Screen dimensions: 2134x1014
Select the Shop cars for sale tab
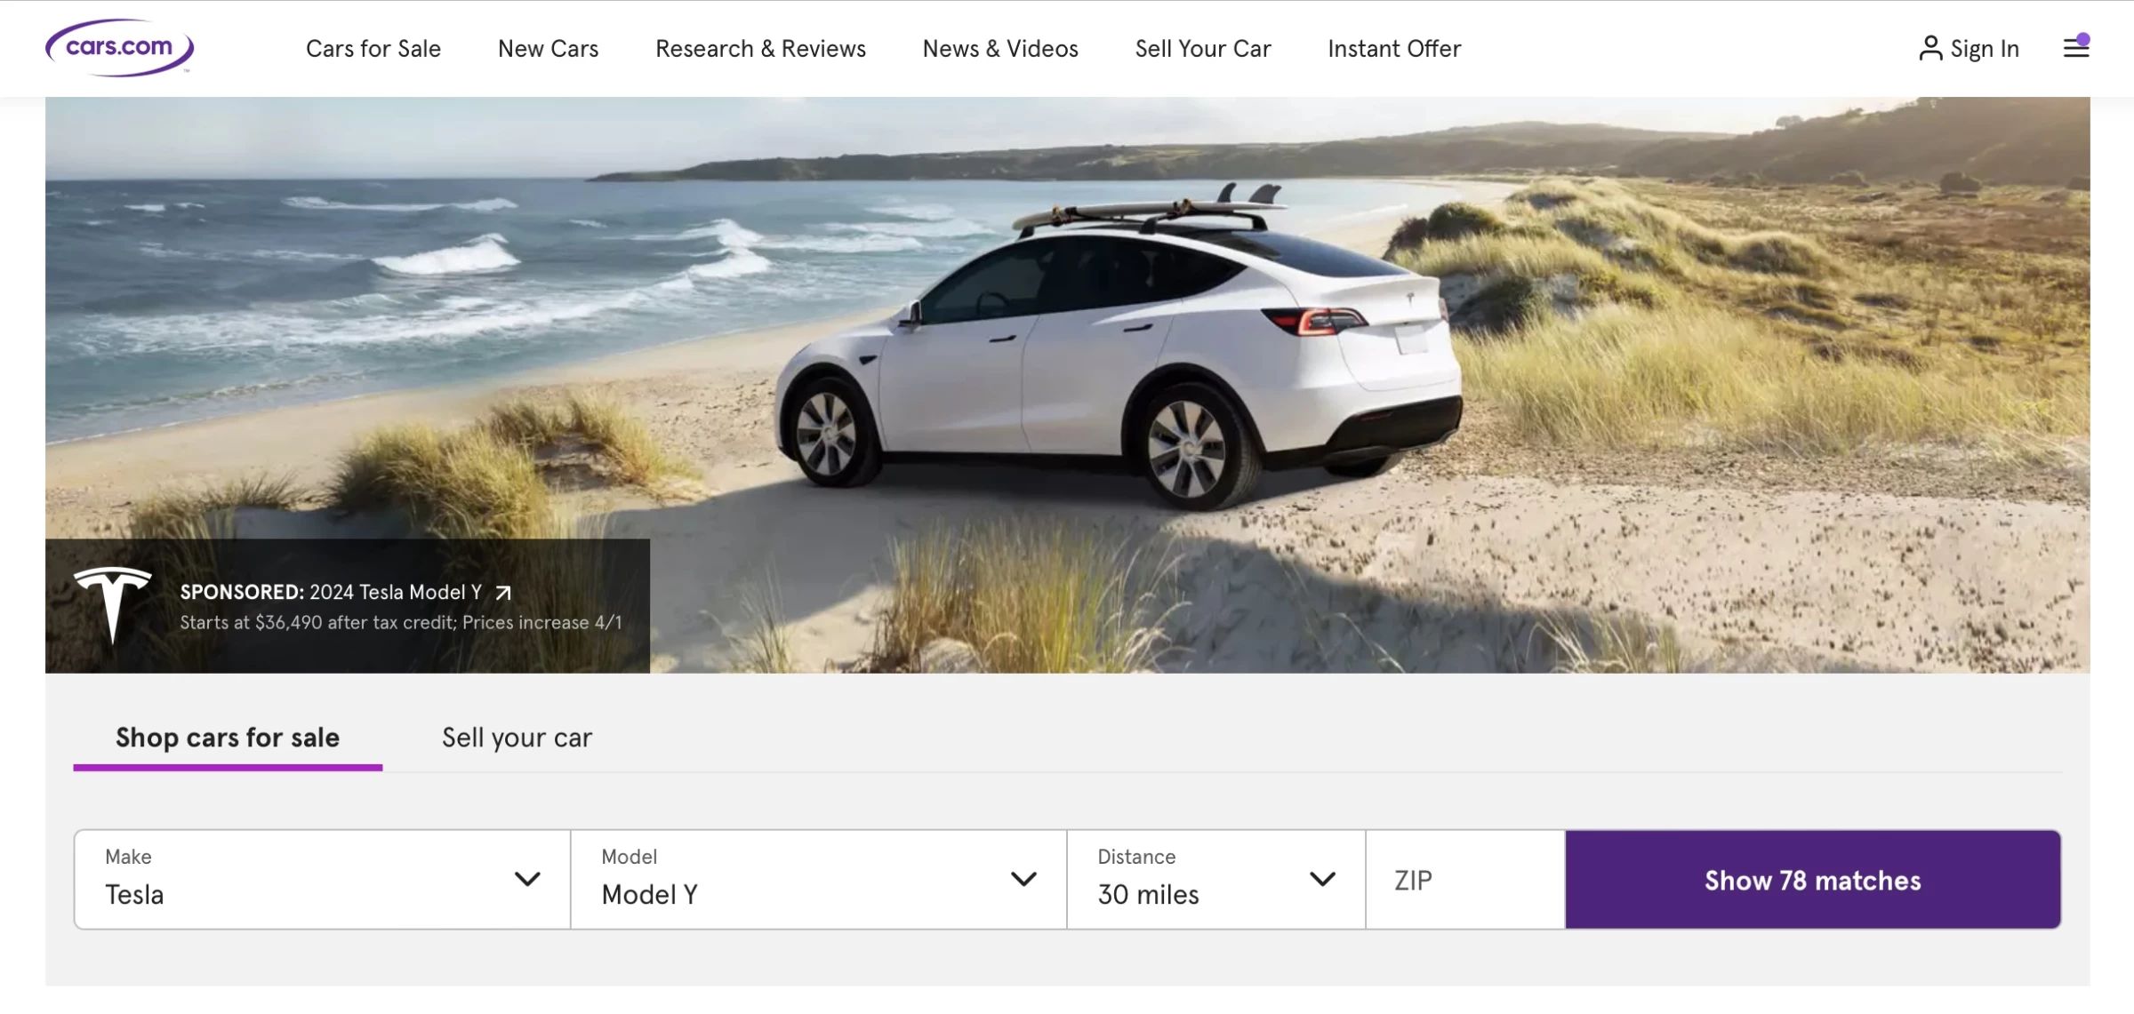pos(228,738)
